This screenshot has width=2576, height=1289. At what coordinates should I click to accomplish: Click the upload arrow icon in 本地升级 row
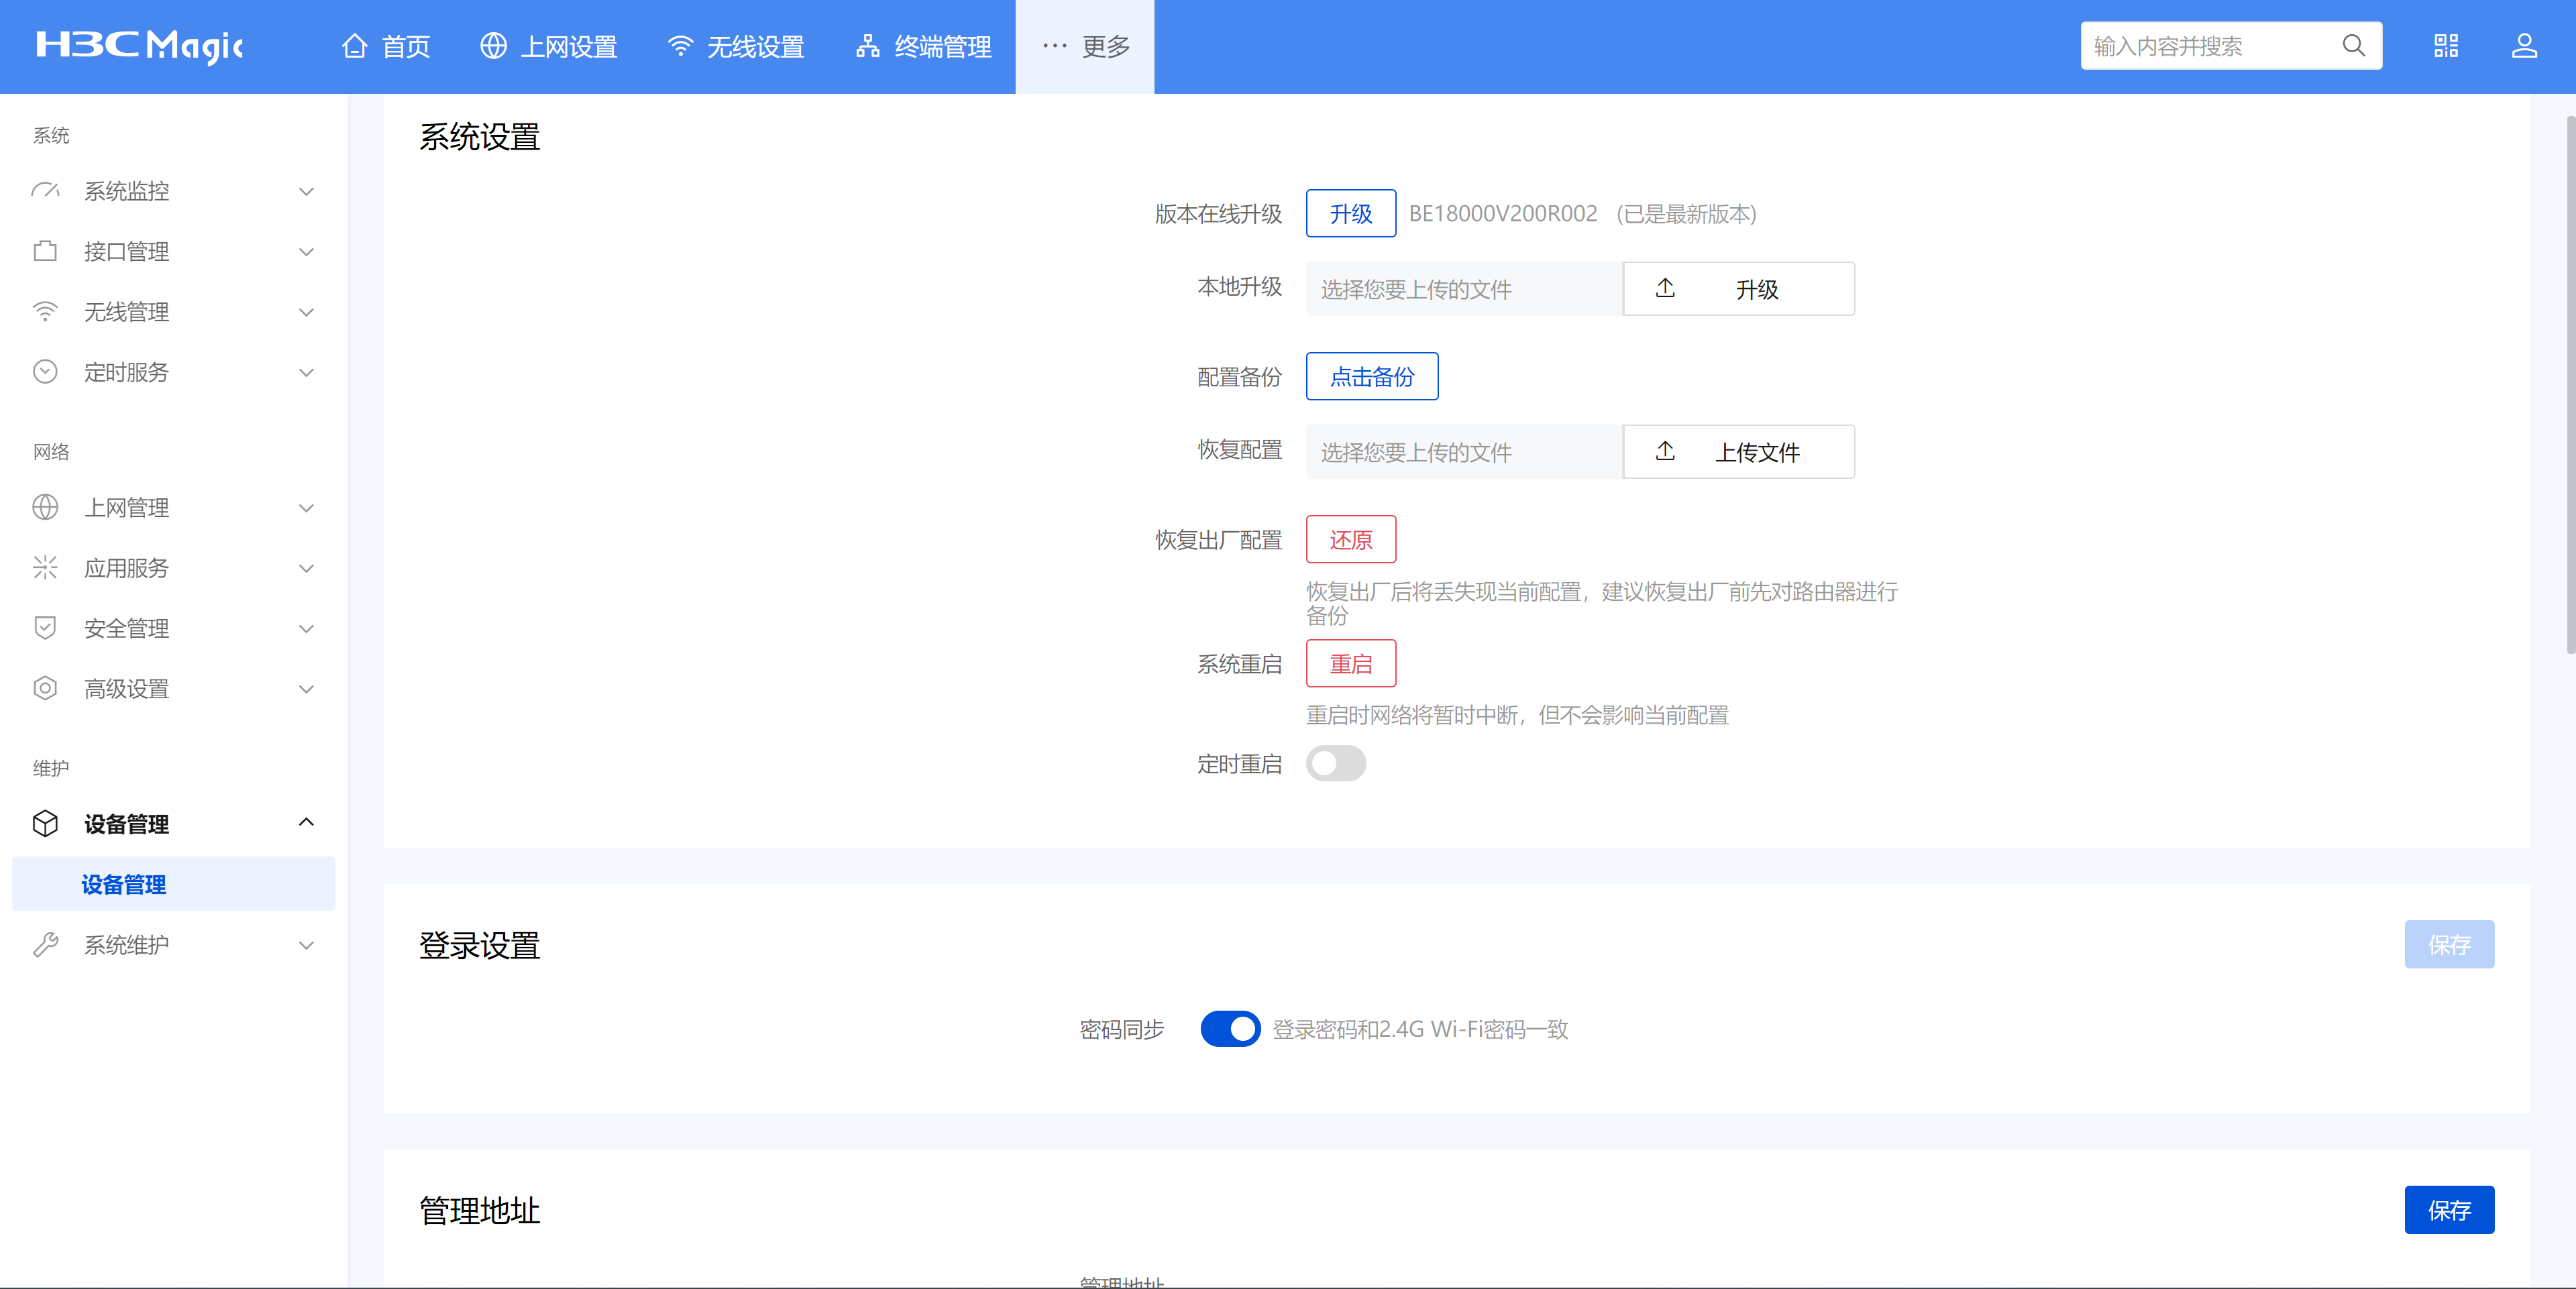tap(1665, 288)
